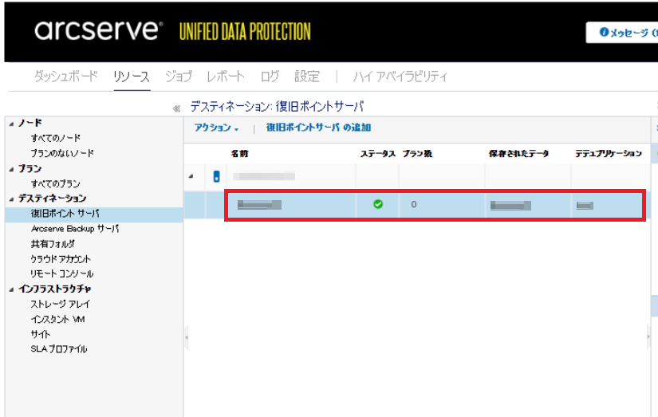Open the 設定 tab
The width and height of the screenshot is (658, 417).
pyautogui.click(x=307, y=77)
